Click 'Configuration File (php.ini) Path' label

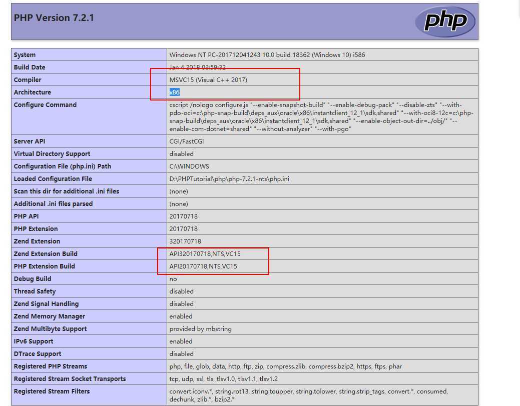click(x=63, y=166)
